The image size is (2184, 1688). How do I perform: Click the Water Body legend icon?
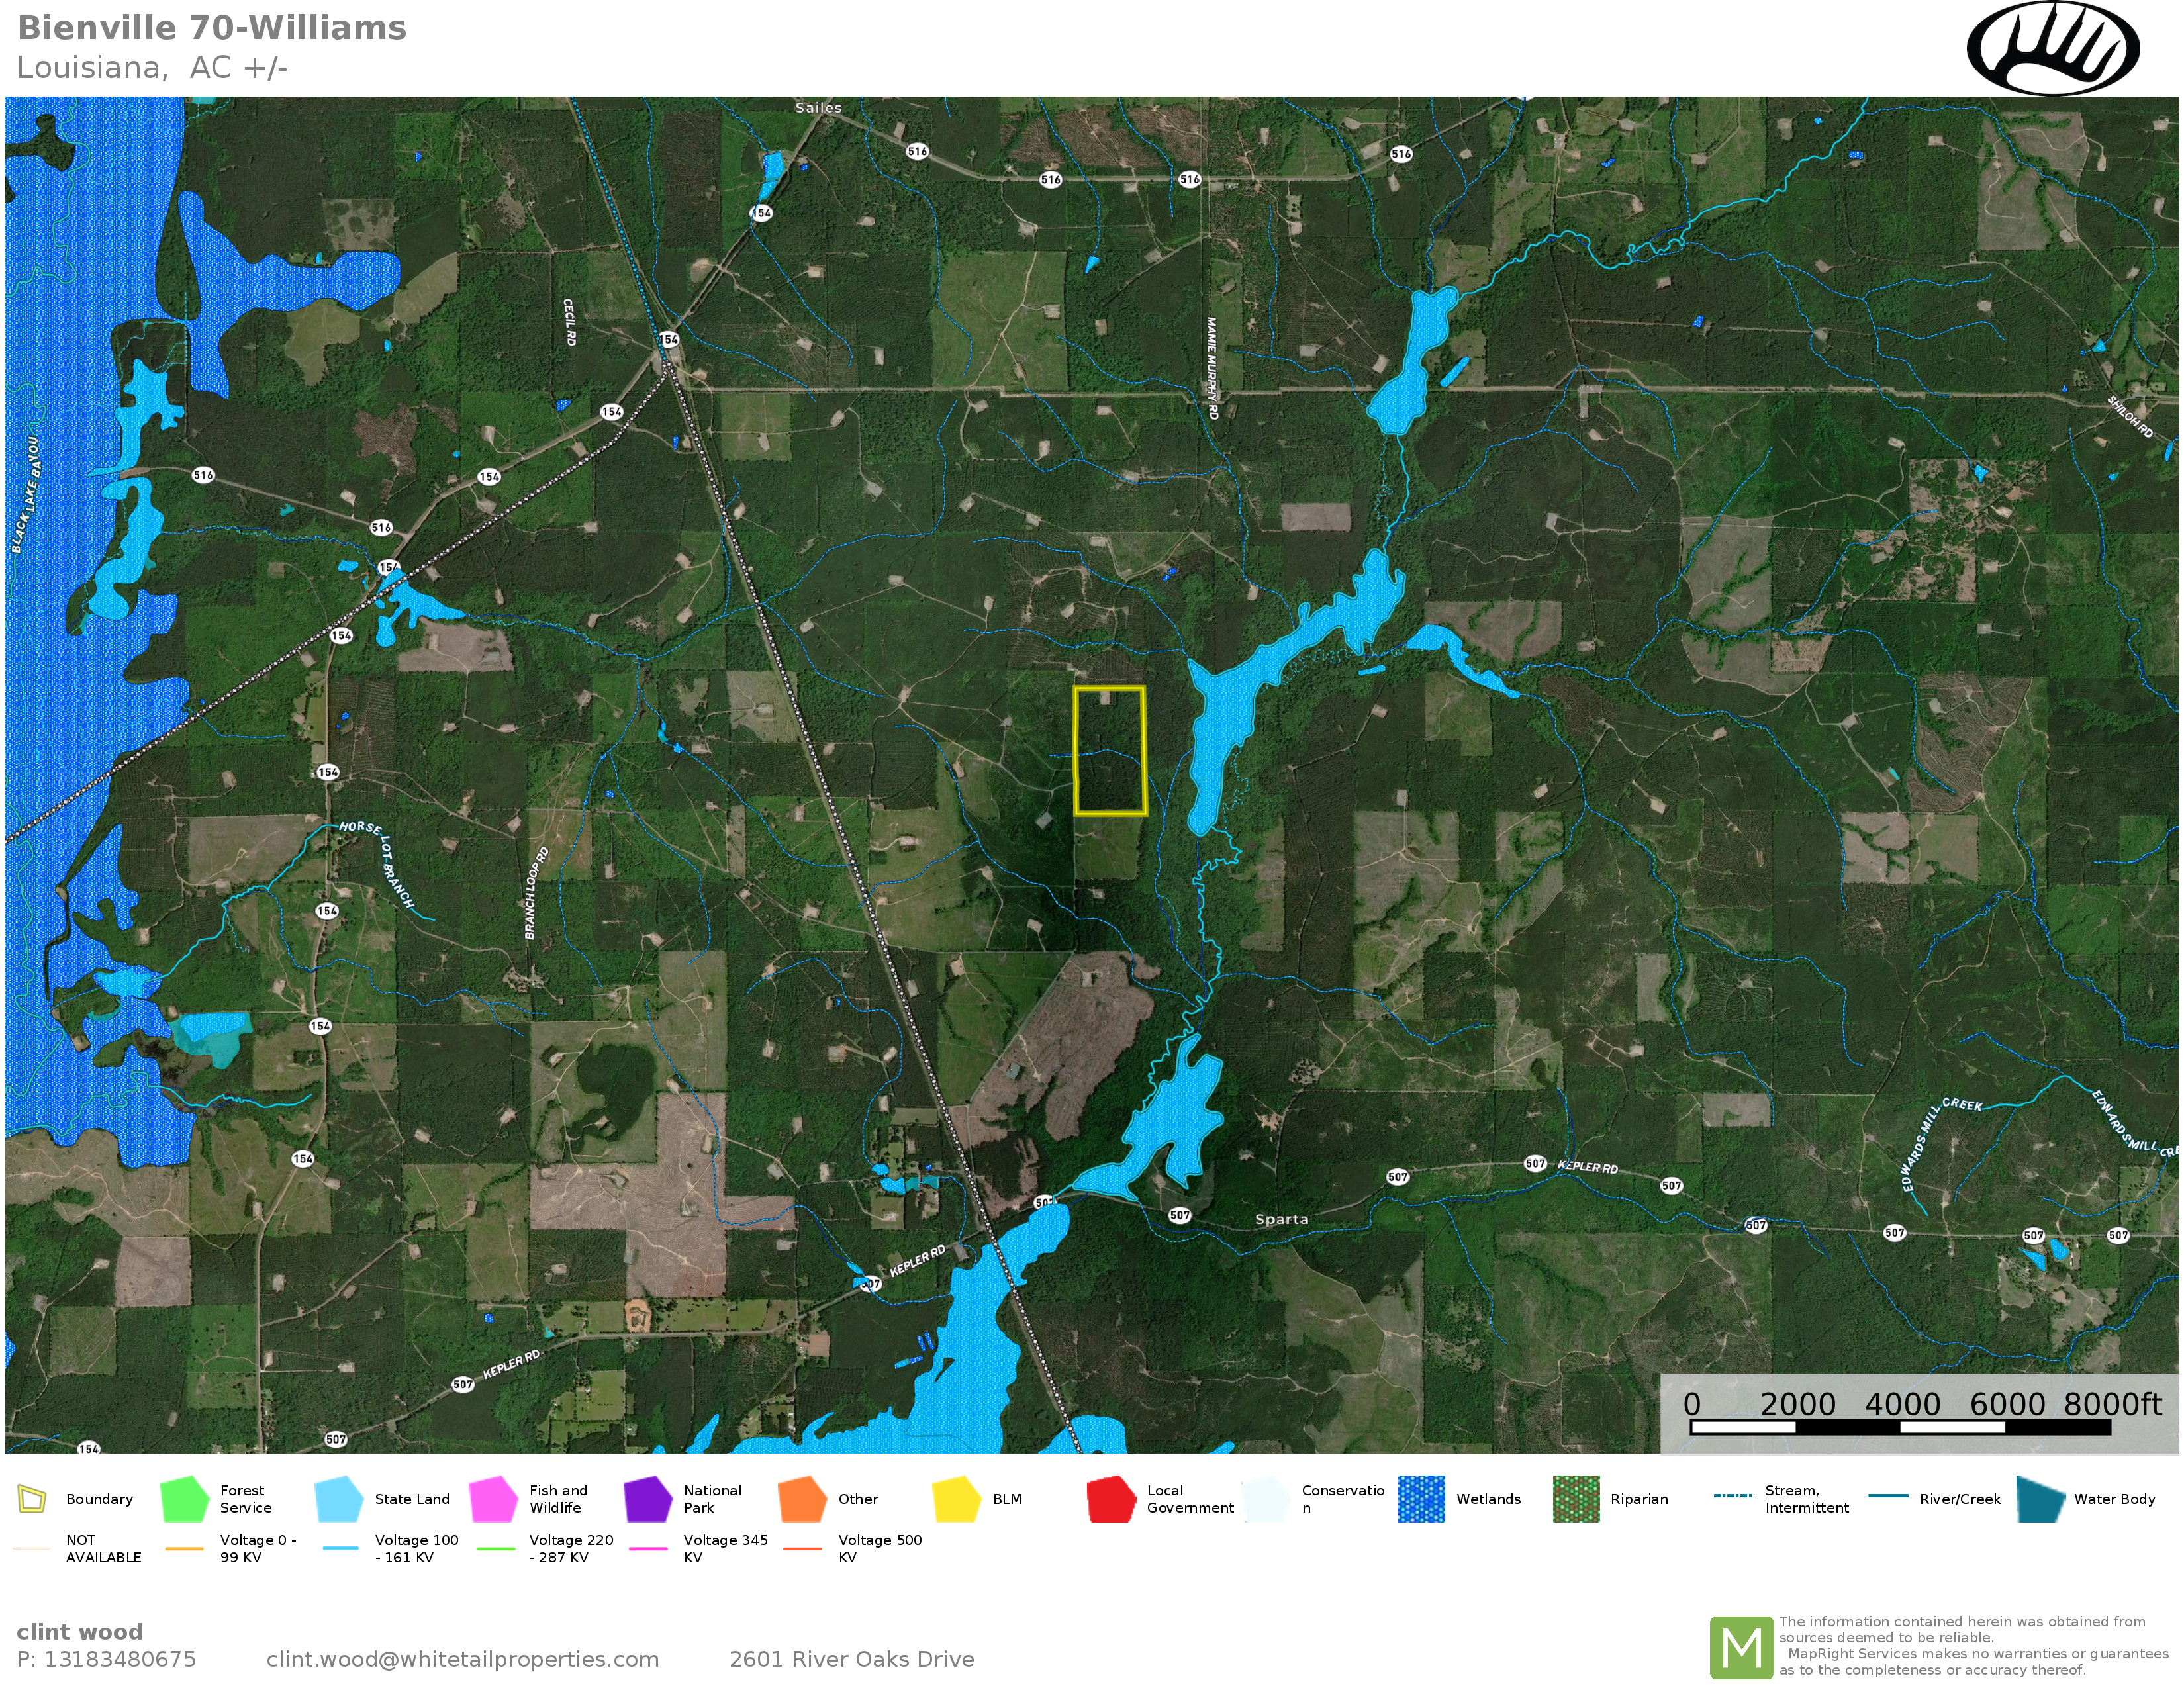pyautogui.click(x=2040, y=1499)
